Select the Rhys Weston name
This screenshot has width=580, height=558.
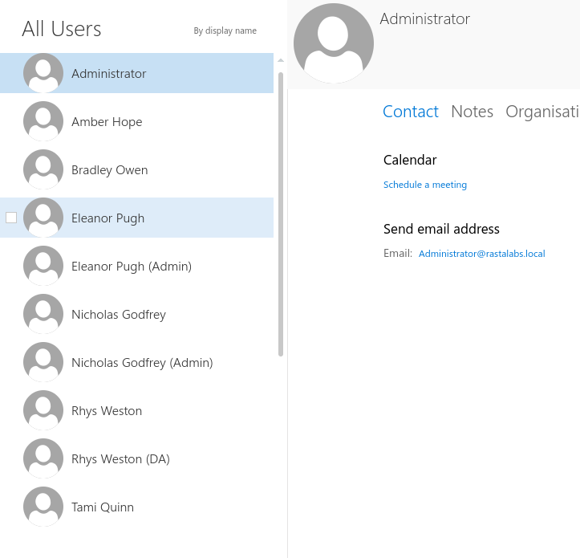pos(107,410)
